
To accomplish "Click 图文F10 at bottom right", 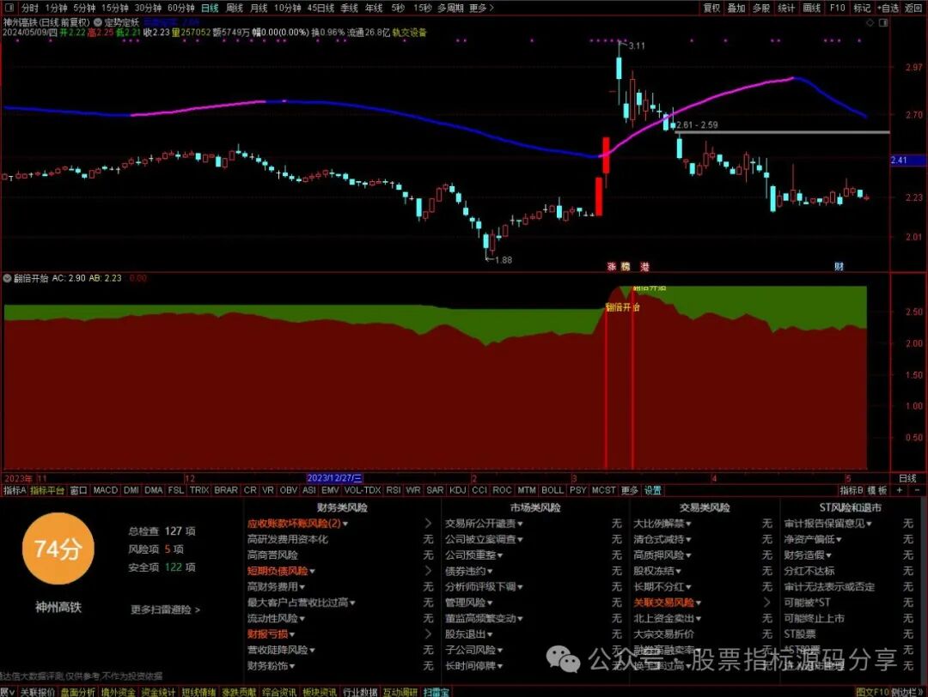I will point(872,692).
